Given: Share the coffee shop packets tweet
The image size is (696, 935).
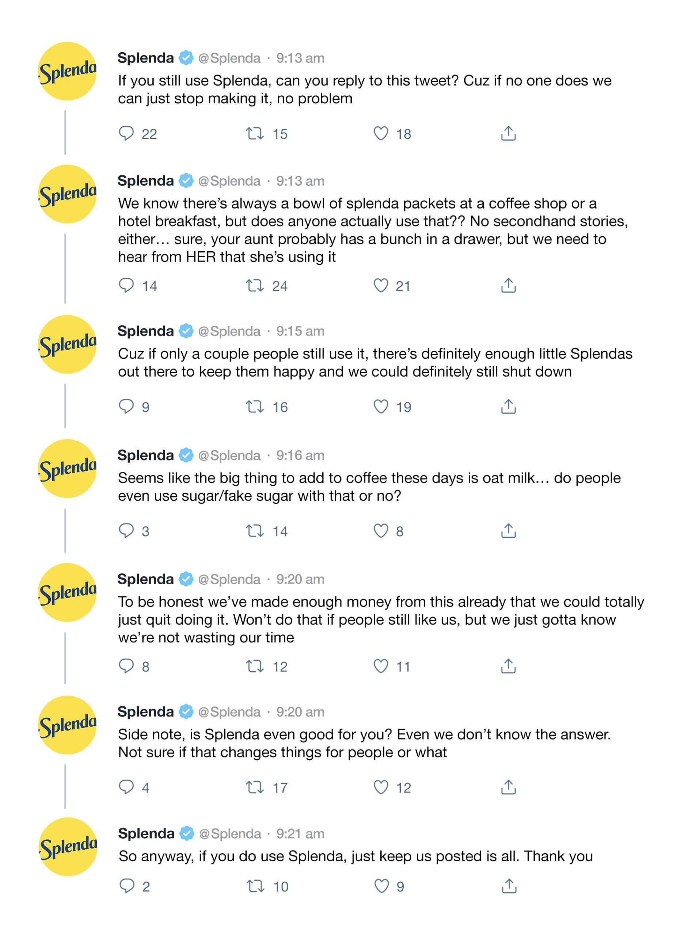Looking at the screenshot, I should coord(508,286).
